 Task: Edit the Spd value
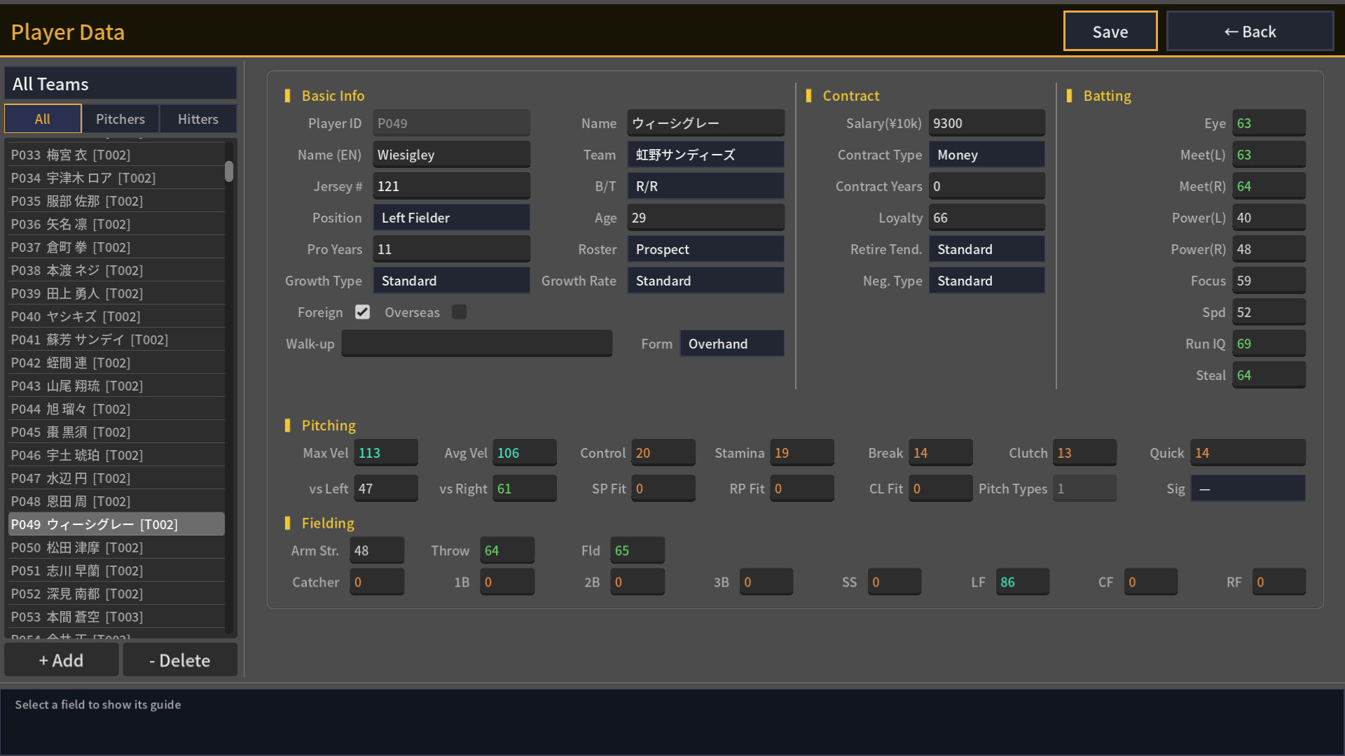pos(1269,312)
